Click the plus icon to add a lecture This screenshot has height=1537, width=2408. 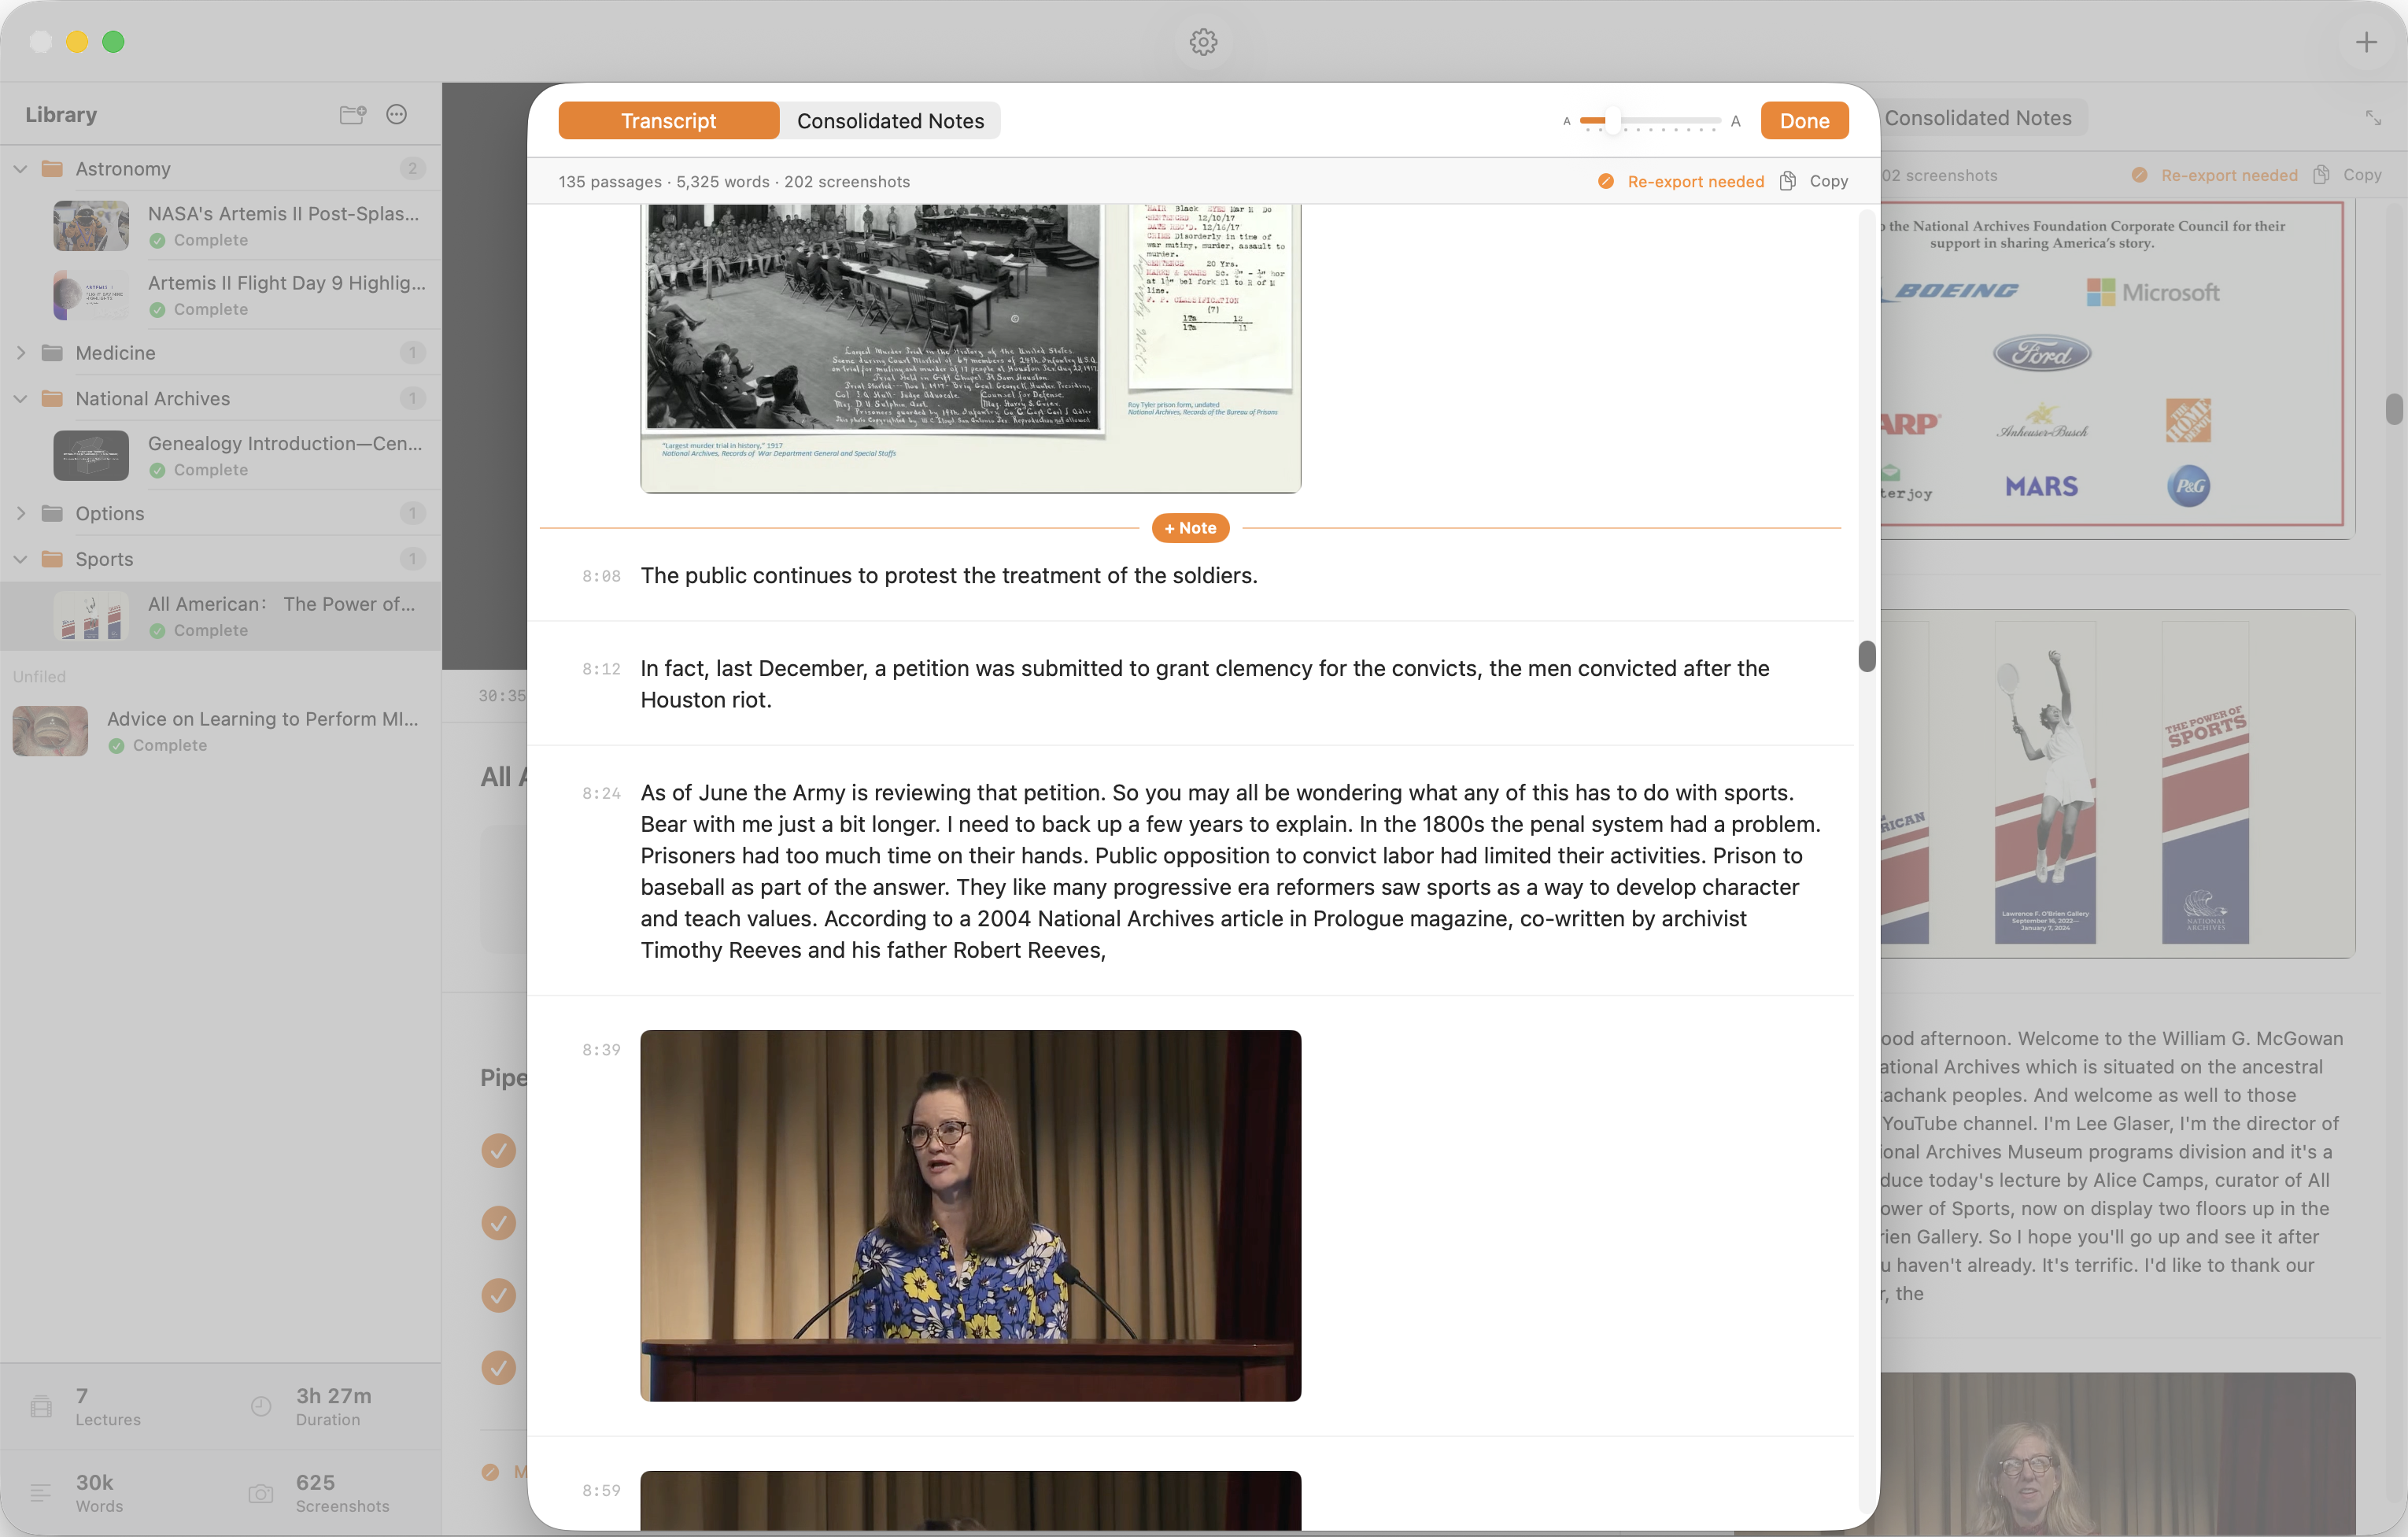point(2365,42)
